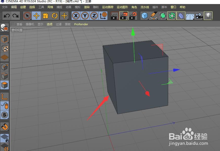This screenshot has width=220, height=151.
Task: Add a Camera object
Action: click(x=199, y=16)
